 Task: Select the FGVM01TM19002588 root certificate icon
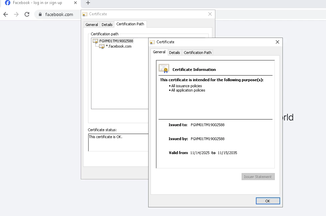pos(95,41)
